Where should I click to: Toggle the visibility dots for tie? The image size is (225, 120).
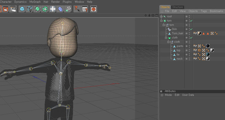189,55
